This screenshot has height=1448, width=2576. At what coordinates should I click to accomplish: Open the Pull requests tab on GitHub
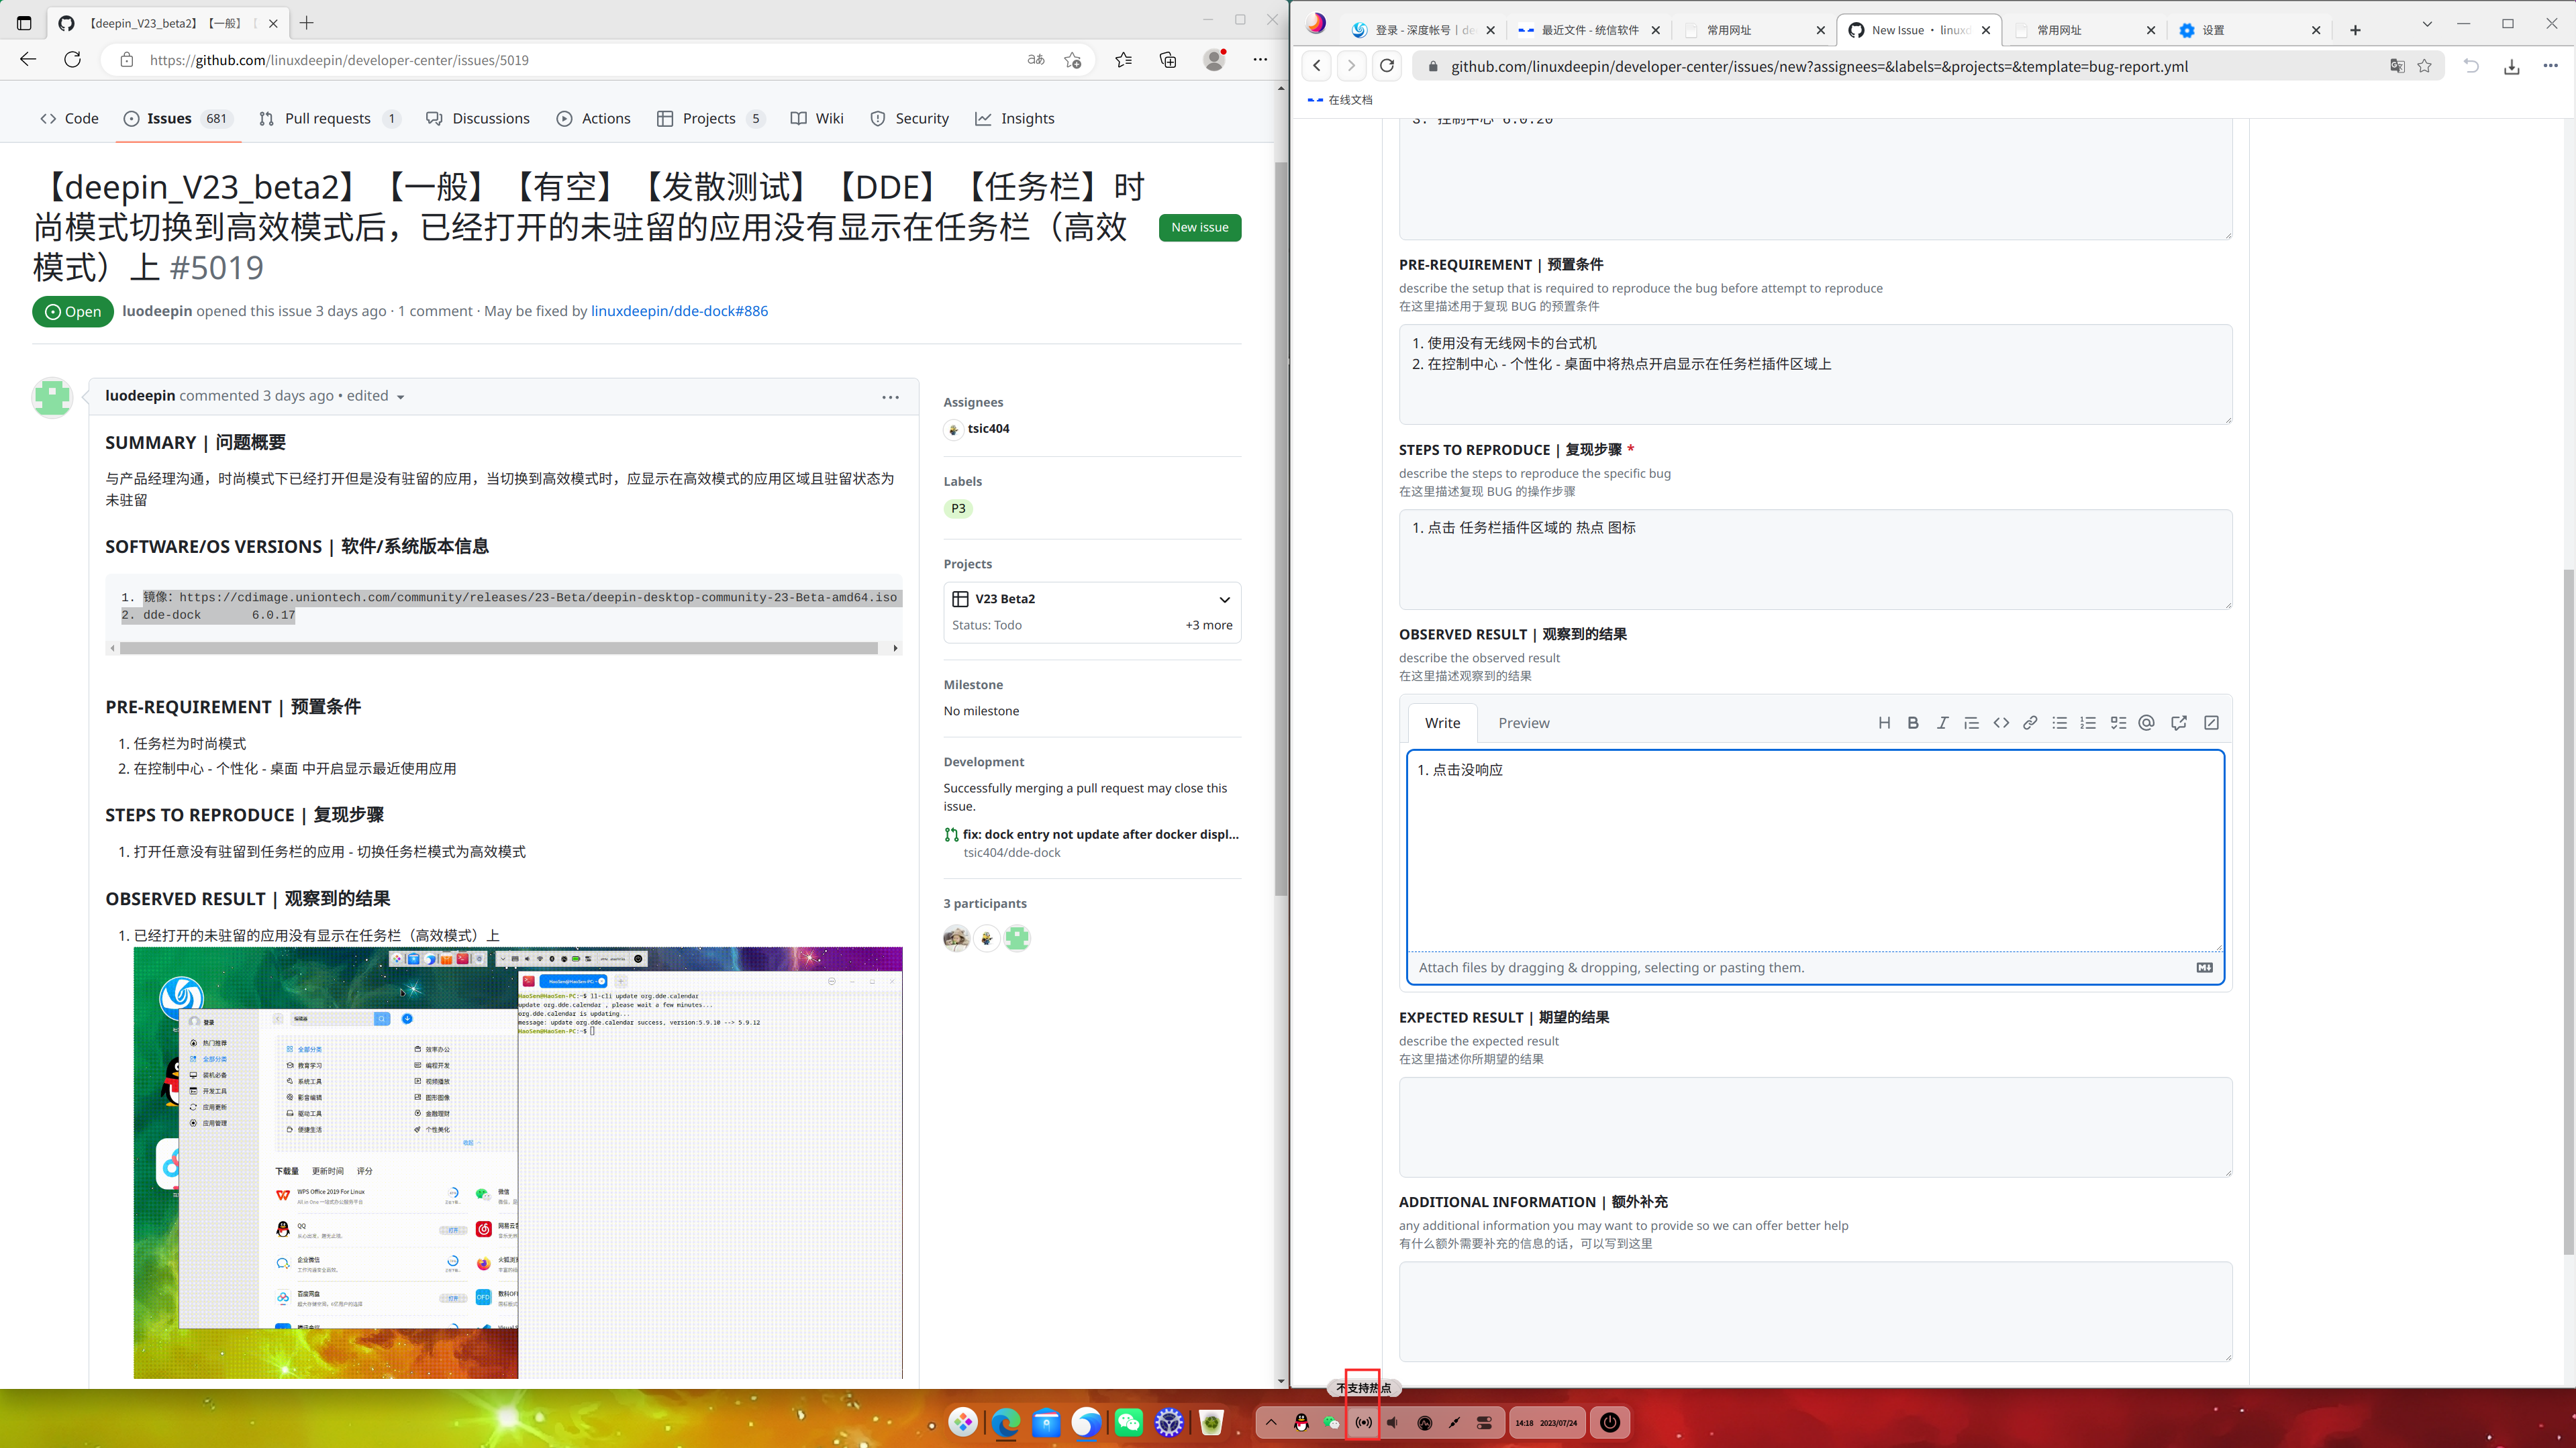[328, 118]
